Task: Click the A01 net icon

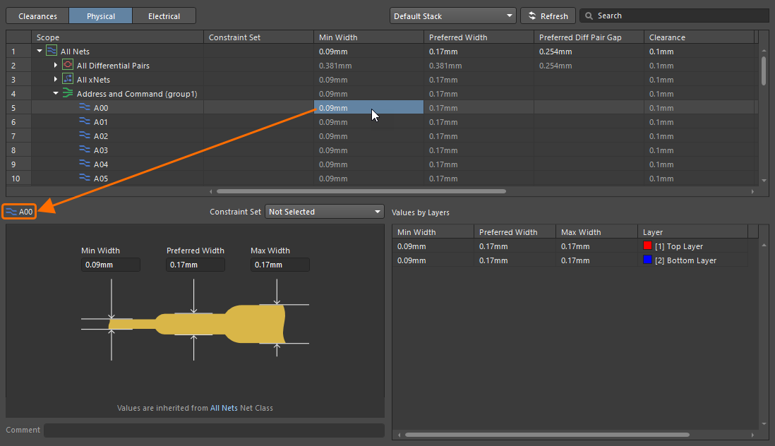Action: pos(85,122)
